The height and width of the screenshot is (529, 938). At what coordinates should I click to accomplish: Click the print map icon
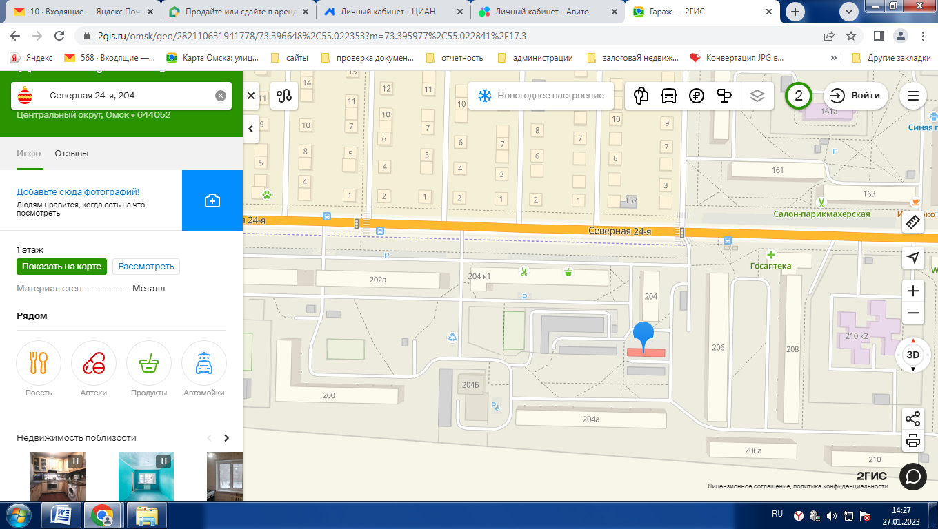pyautogui.click(x=913, y=441)
